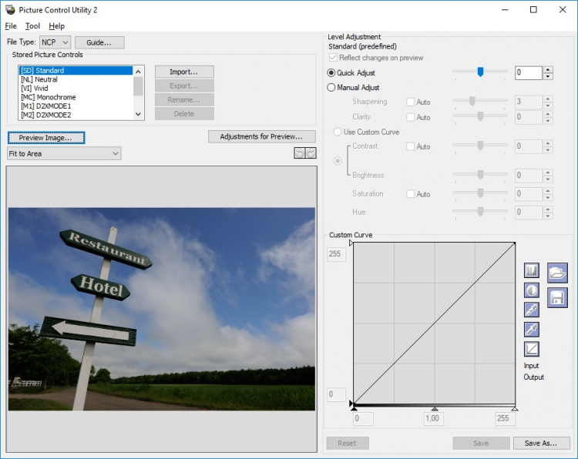The width and height of the screenshot is (578, 459).
Task: Decrease Hue value with down arrow
Action: pos(548,216)
